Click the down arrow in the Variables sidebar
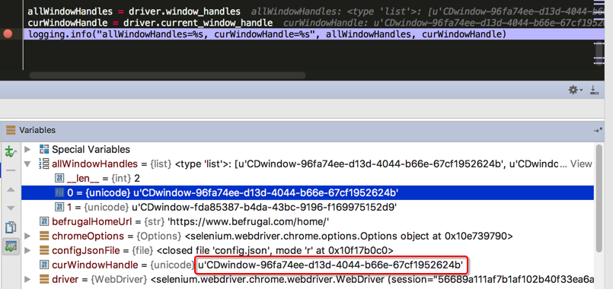Image resolution: width=613 pixels, height=289 pixels. click(x=11, y=208)
